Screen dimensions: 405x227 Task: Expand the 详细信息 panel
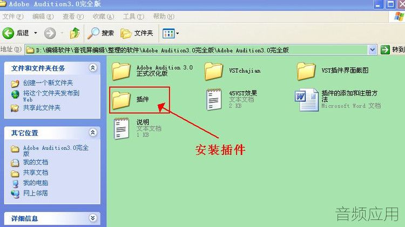coord(93,218)
